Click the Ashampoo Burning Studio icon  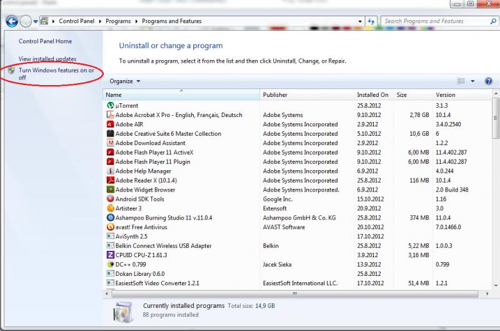[110, 218]
